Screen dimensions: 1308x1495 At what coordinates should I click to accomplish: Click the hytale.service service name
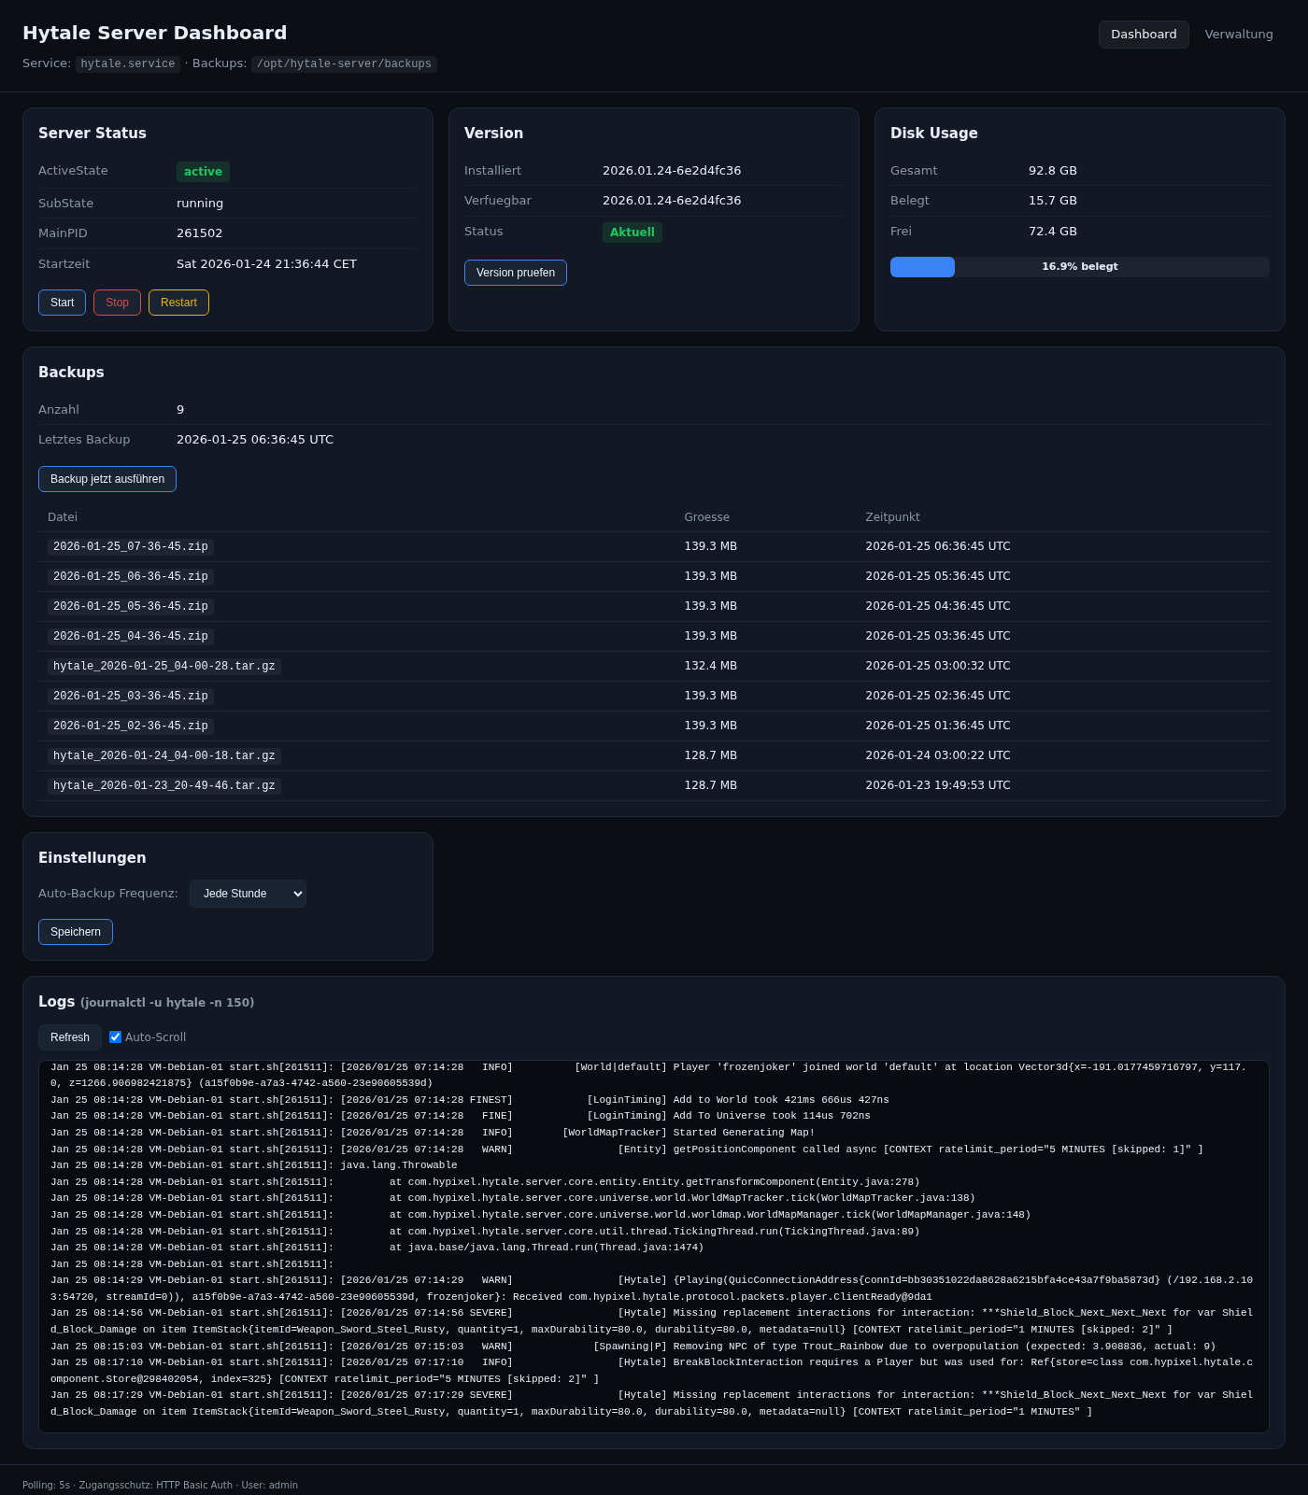point(128,64)
